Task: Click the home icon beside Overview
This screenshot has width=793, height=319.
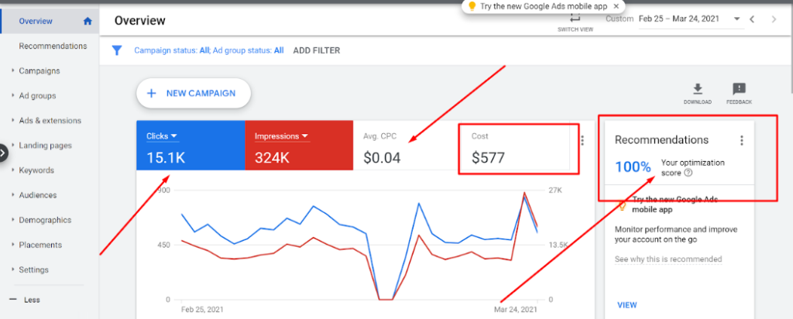Action: [x=88, y=21]
